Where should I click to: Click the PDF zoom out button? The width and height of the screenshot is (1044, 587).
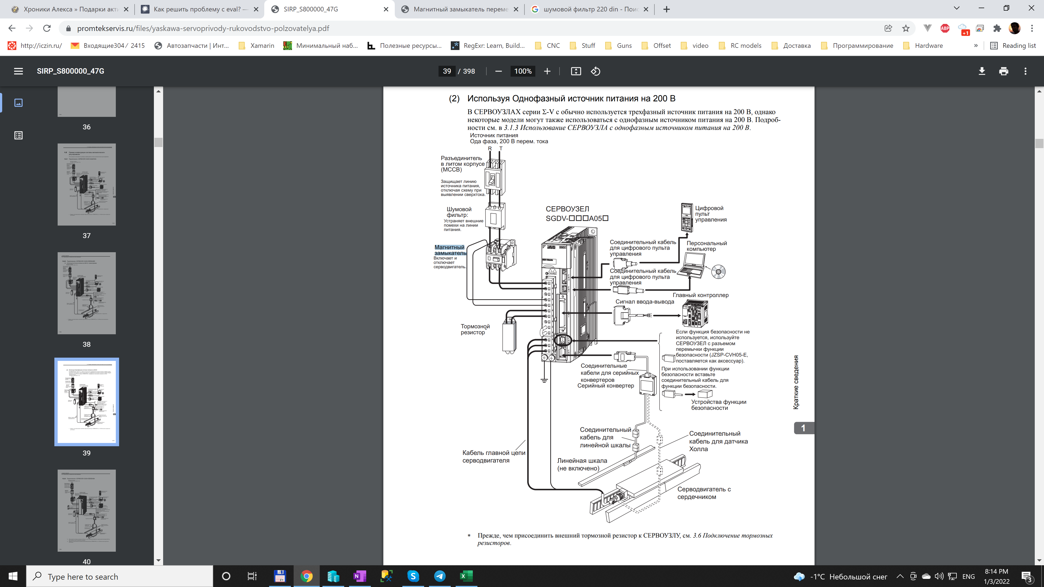tap(499, 71)
